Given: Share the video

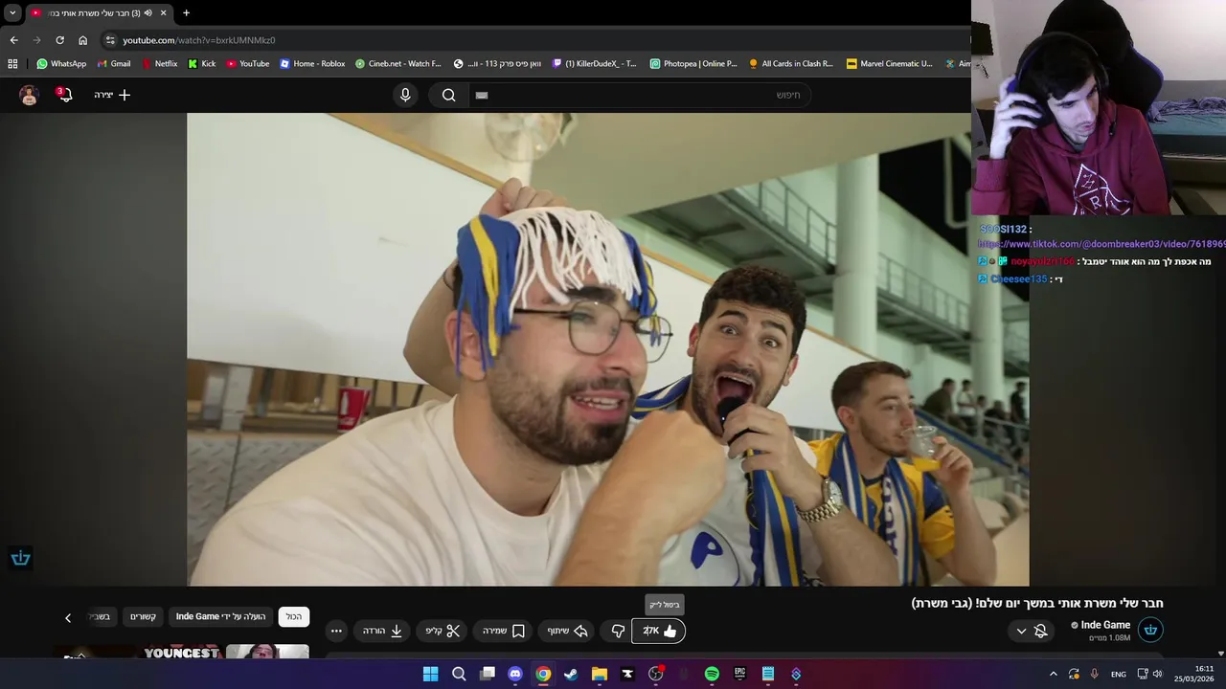Looking at the screenshot, I should 567,631.
